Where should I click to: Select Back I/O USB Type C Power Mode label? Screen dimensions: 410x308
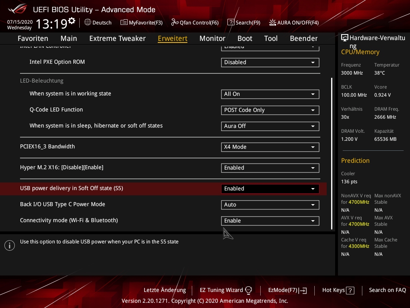point(62,204)
